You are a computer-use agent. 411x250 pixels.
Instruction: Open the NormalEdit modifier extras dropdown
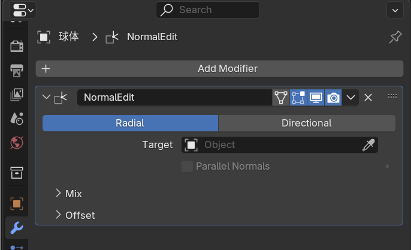coord(350,97)
